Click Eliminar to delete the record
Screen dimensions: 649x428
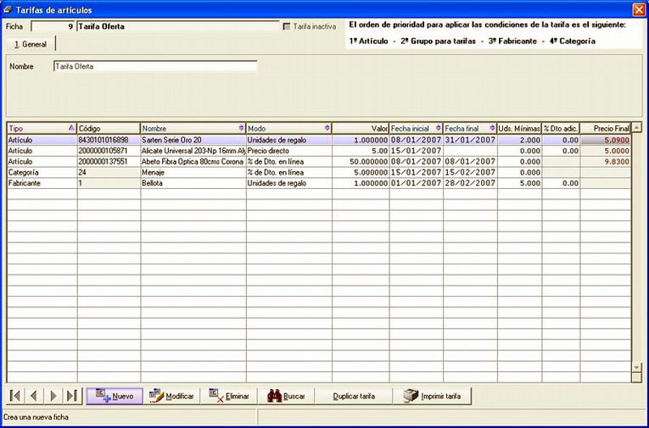coord(228,396)
